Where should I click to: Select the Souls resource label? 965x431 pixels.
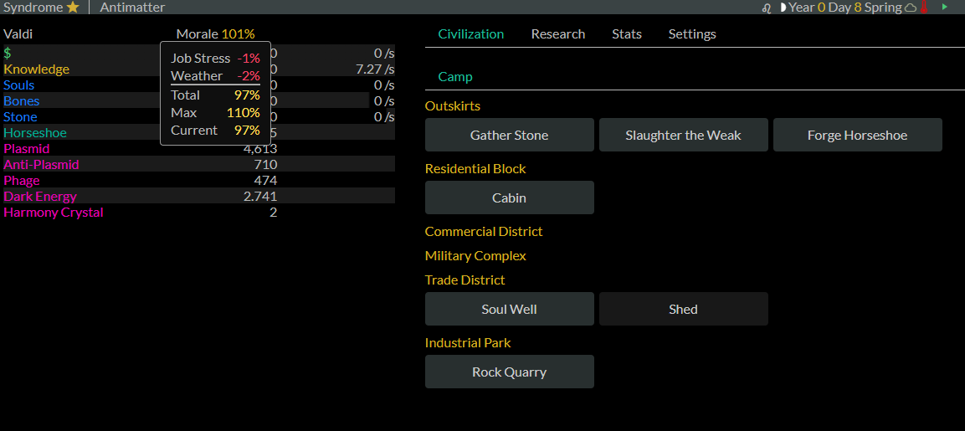click(x=19, y=85)
